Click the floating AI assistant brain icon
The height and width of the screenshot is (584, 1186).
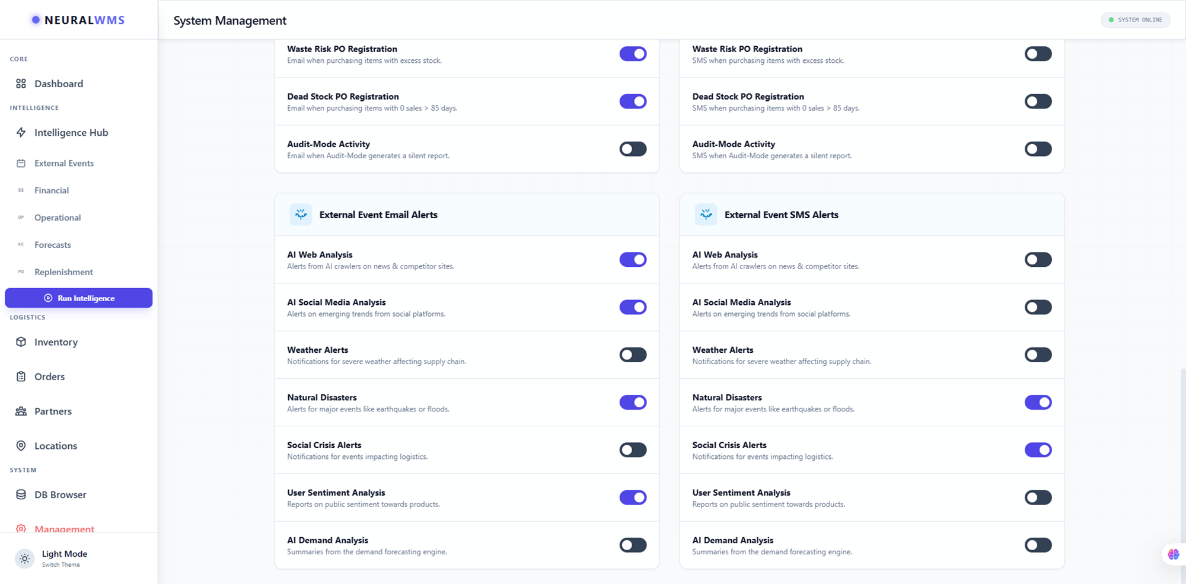coord(1172,554)
